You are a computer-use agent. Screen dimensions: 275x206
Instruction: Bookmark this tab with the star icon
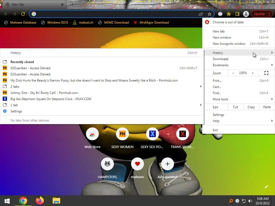(x=209, y=14)
